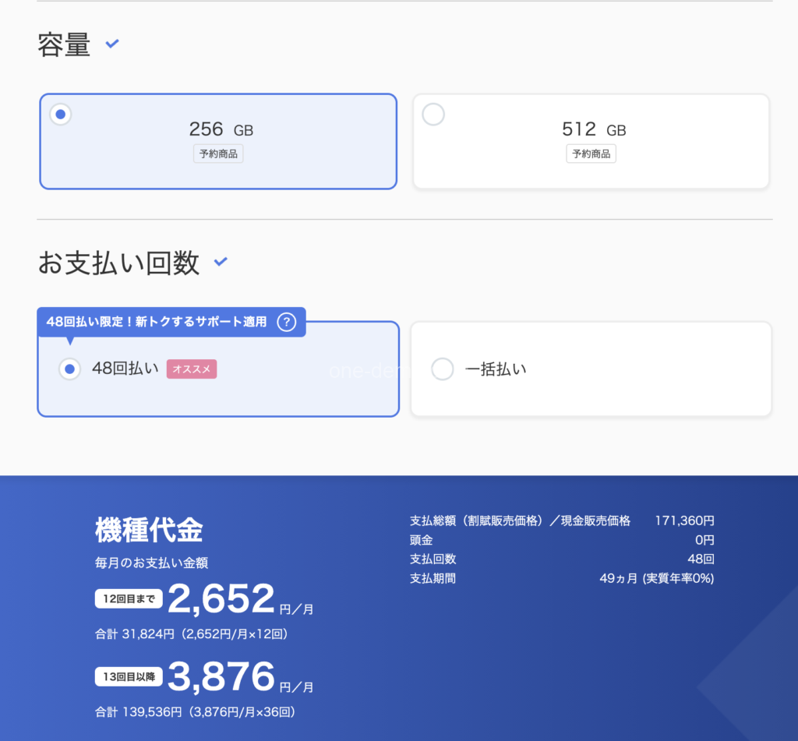Viewport: 798px width, 741px height.
Task: Click the checkmark icon beside 容量
Action: point(112,44)
